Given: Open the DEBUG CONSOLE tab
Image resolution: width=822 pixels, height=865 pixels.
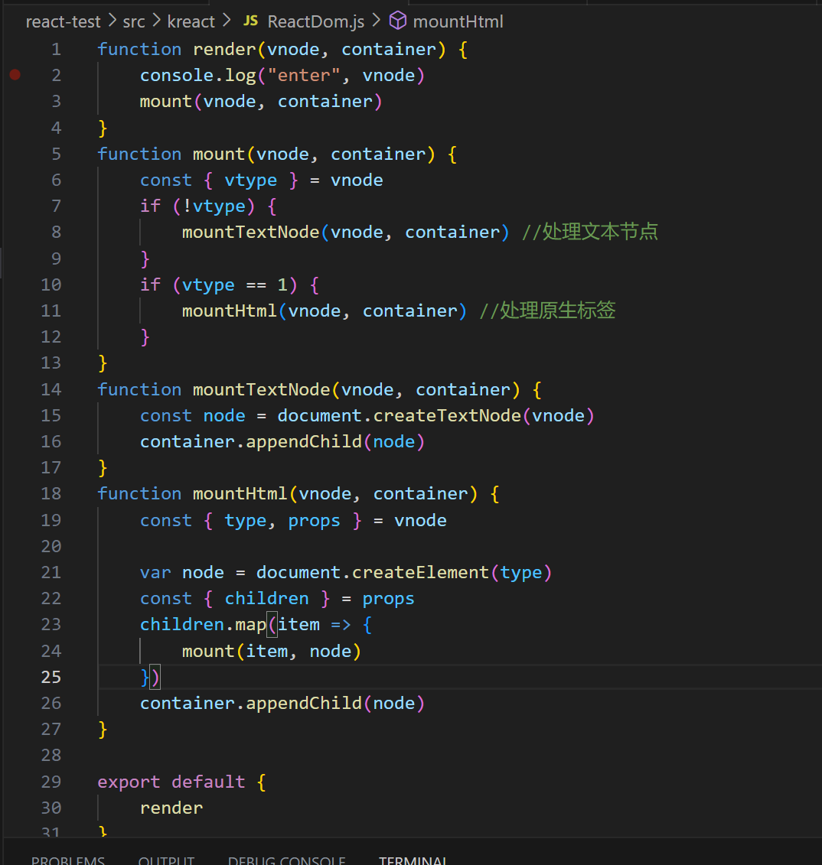Looking at the screenshot, I should point(286,860).
